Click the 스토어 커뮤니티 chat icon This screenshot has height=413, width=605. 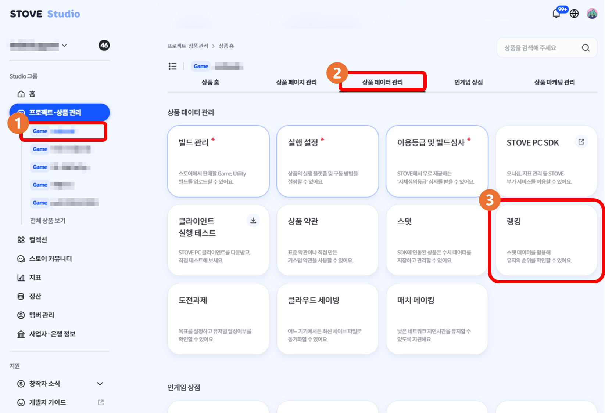coord(21,259)
